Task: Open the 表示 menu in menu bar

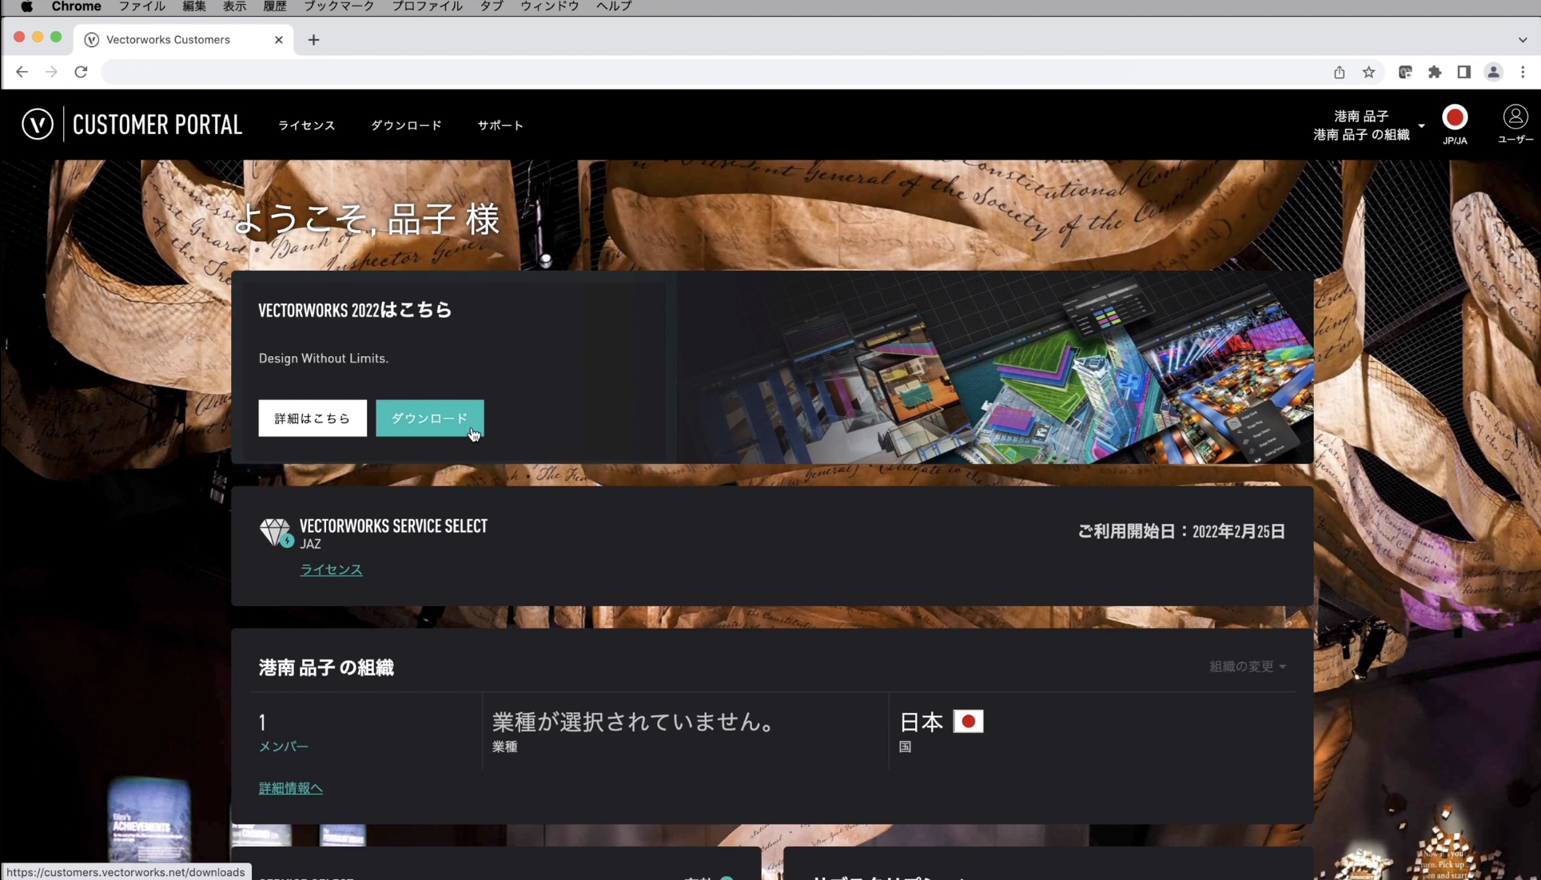Action: click(x=234, y=6)
